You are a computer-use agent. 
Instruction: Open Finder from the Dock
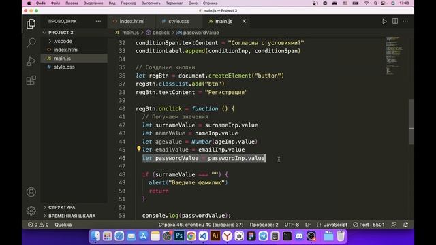pos(95,236)
